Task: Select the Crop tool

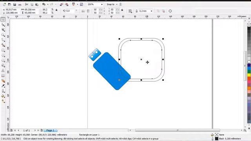Action: pyautogui.click(x=3, y=30)
